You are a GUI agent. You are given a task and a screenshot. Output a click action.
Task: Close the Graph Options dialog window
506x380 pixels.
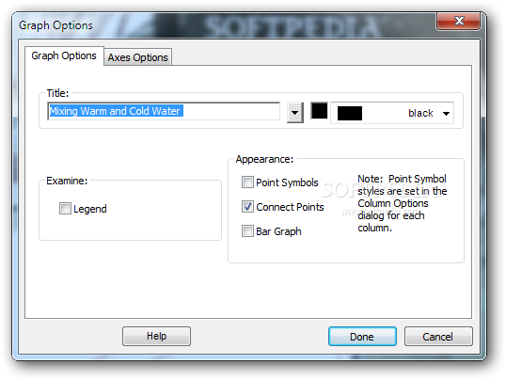[459, 21]
